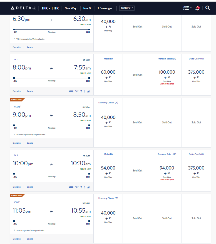
Task: Open Seats for the 11:05pm VS10 flight
Action: click(30, 239)
